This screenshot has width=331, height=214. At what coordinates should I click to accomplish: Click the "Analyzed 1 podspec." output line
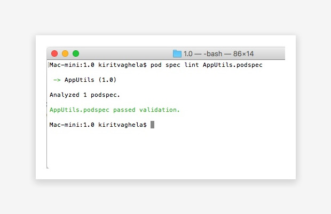[85, 95]
